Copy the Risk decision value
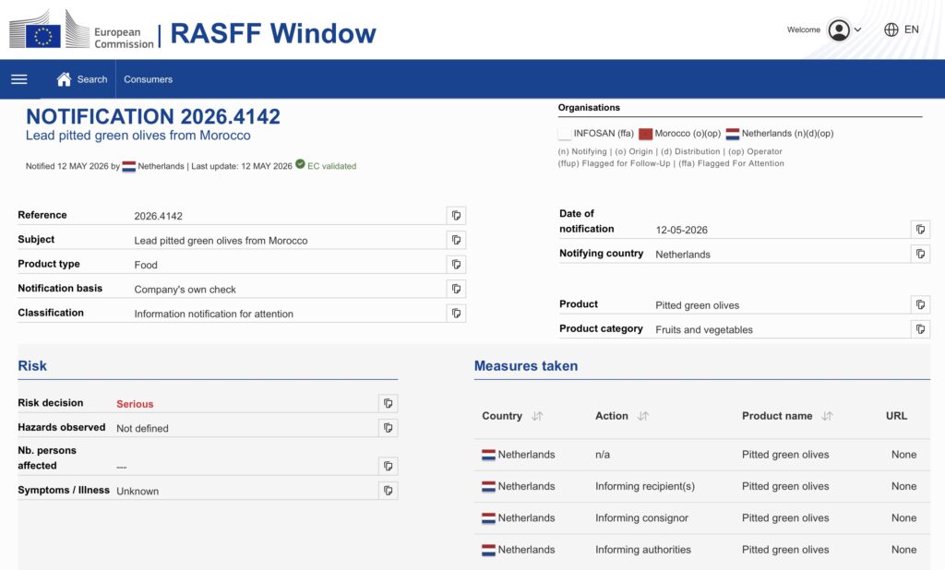The image size is (945, 570). [x=389, y=403]
